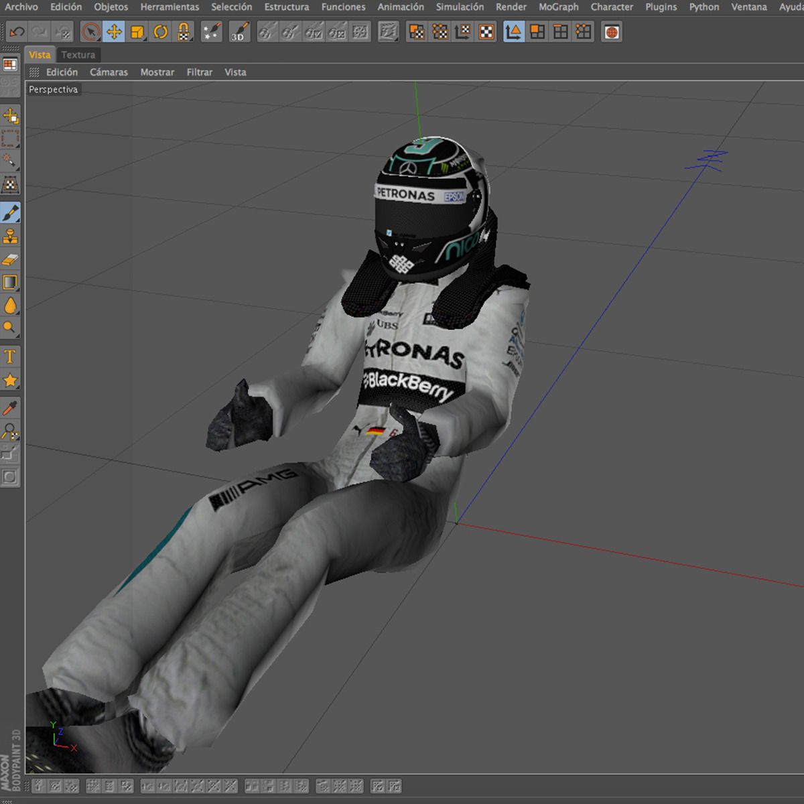Select the orange drop Blur tool

10,305
